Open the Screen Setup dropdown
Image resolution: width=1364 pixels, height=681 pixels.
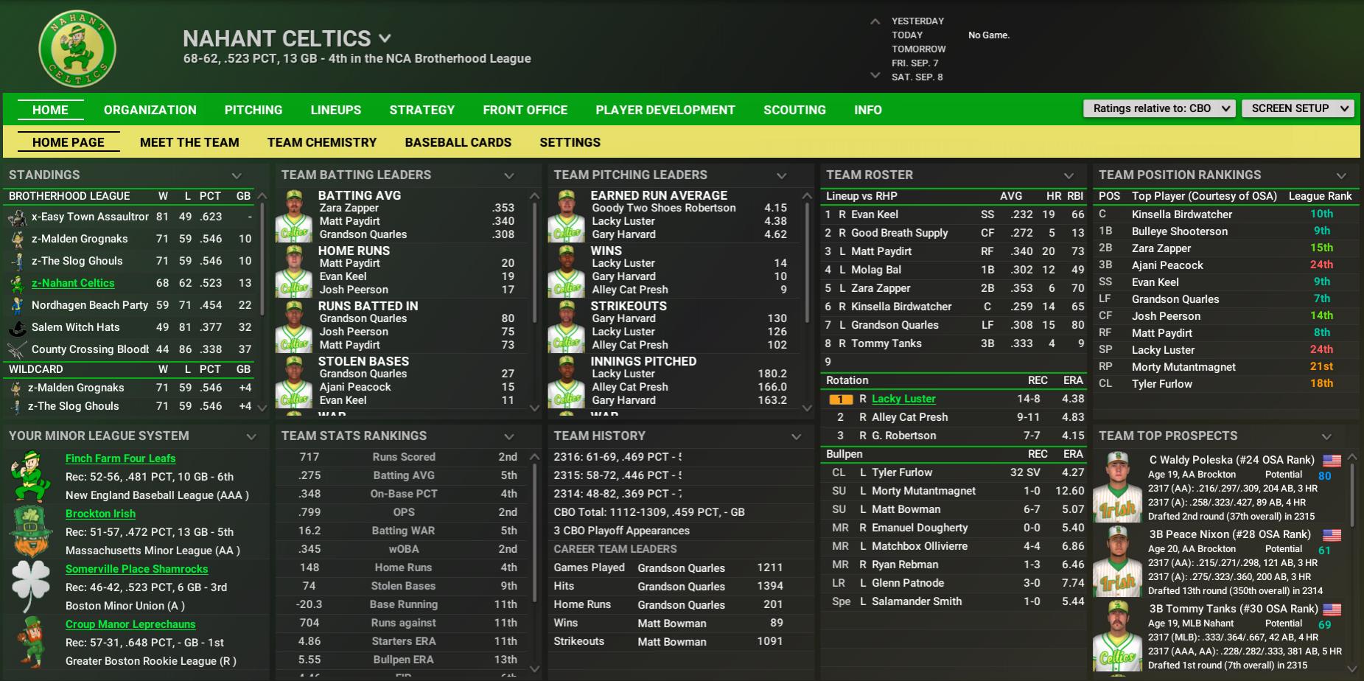click(x=1298, y=108)
